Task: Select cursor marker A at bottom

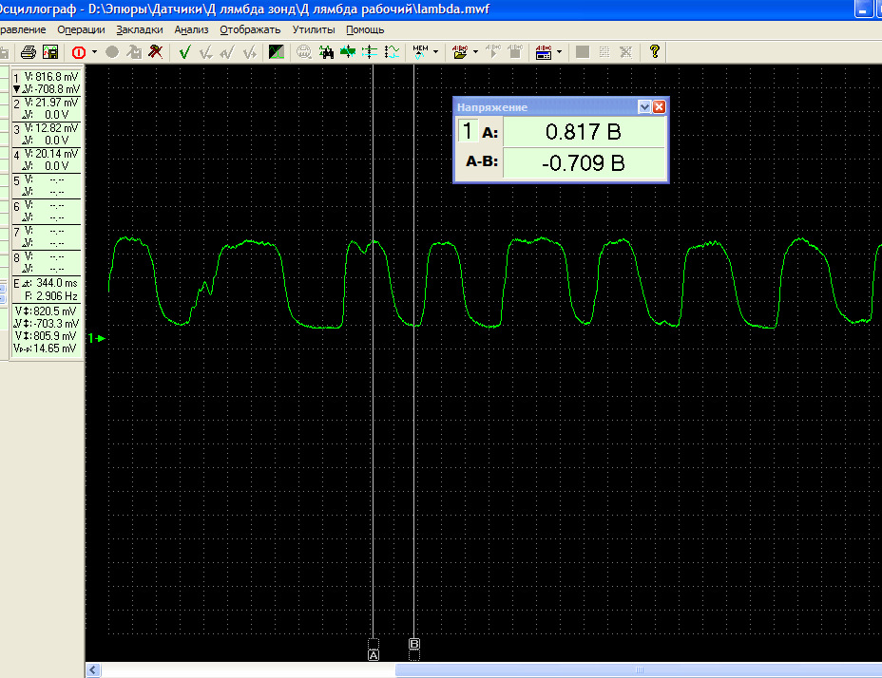Action: coord(374,655)
